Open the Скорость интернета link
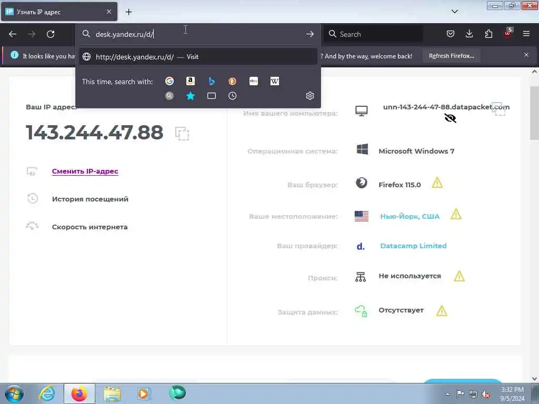Viewport: 539px width, 404px height. point(89,227)
